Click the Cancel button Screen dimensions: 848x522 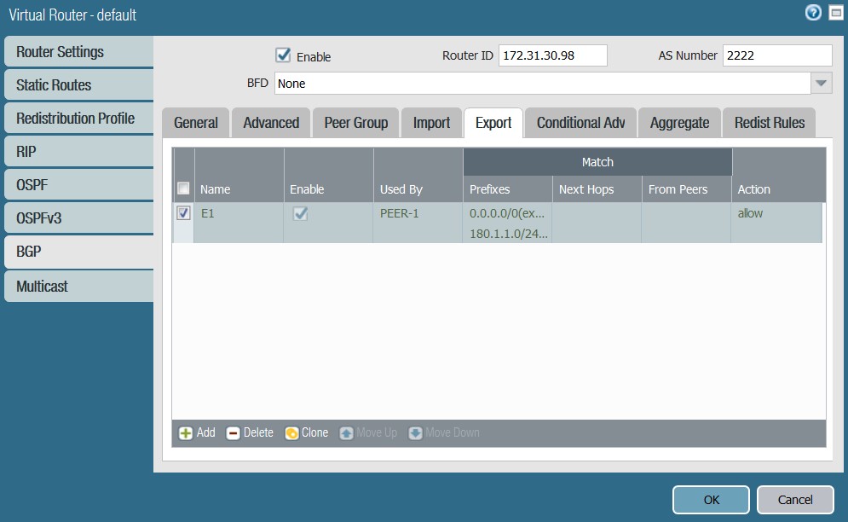794,500
